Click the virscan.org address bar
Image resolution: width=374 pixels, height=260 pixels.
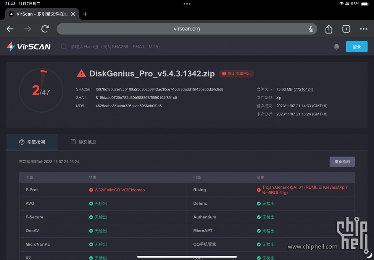coord(187,29)
